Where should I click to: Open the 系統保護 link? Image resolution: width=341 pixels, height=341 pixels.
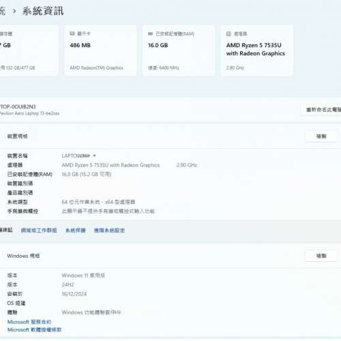(76, 231)
